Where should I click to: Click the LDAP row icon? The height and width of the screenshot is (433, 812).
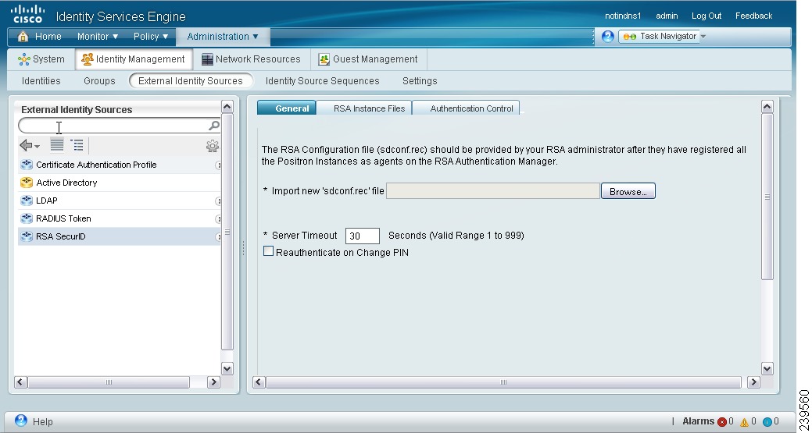(27, 201)
